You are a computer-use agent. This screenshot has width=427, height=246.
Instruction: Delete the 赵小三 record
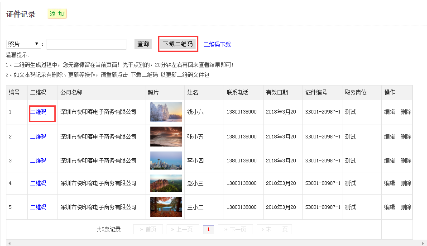(x=406, y=183)
